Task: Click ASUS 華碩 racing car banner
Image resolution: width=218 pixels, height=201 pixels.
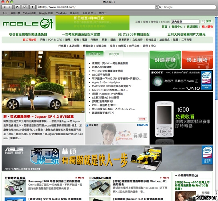Action: (107, 158)
